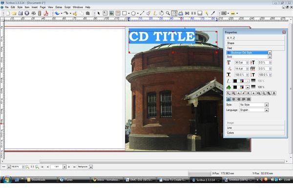
Task: Expand the Bookman Old Style font dropdown
Action: [x=270, y=53]
